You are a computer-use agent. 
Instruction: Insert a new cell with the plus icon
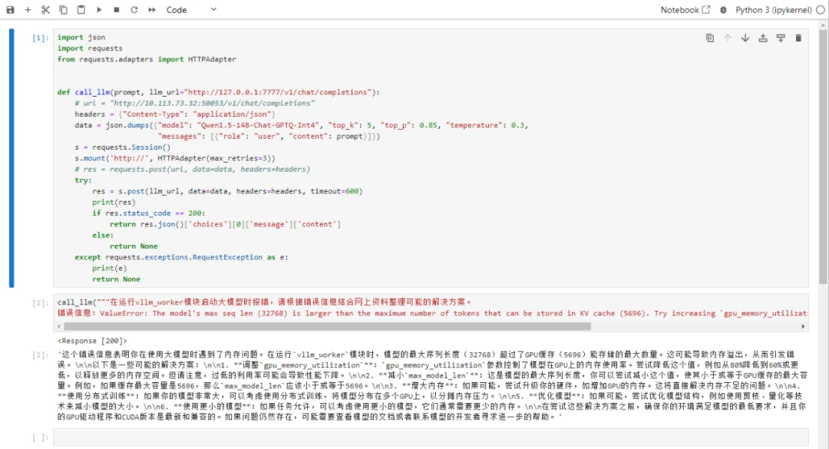click(28, 9)
